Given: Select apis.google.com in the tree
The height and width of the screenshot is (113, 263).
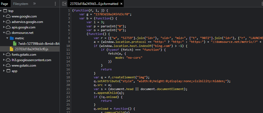Looking at the screenshot, I should tap(23, 27).
